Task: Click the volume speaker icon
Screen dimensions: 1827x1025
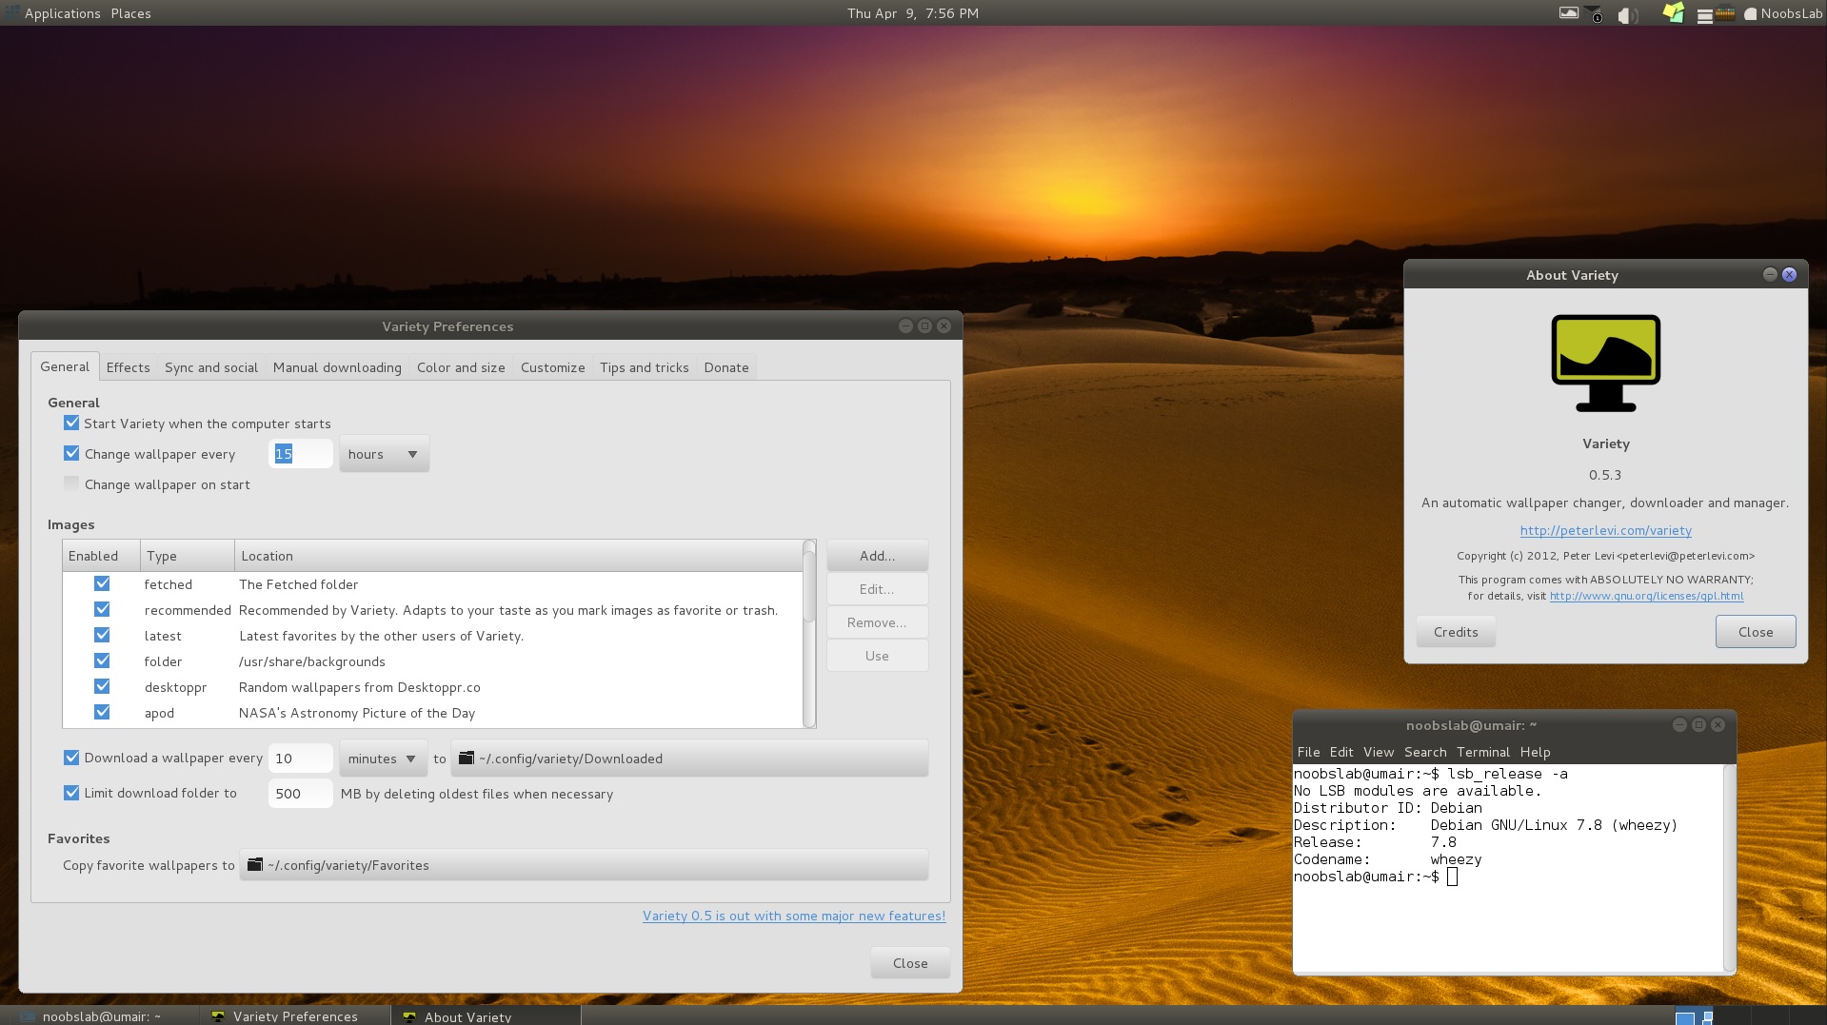Action: (1626, 14)
